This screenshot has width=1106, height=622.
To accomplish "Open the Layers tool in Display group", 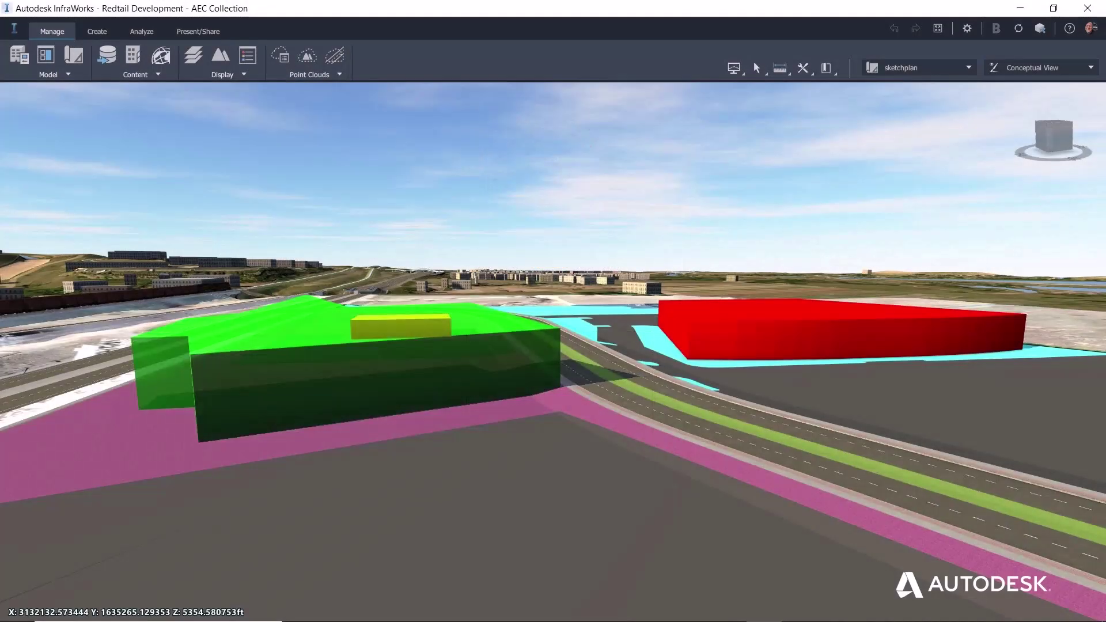I will [x=194, y=55].
